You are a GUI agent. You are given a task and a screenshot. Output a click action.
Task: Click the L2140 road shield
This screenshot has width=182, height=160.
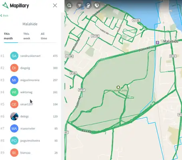(95, 36)
